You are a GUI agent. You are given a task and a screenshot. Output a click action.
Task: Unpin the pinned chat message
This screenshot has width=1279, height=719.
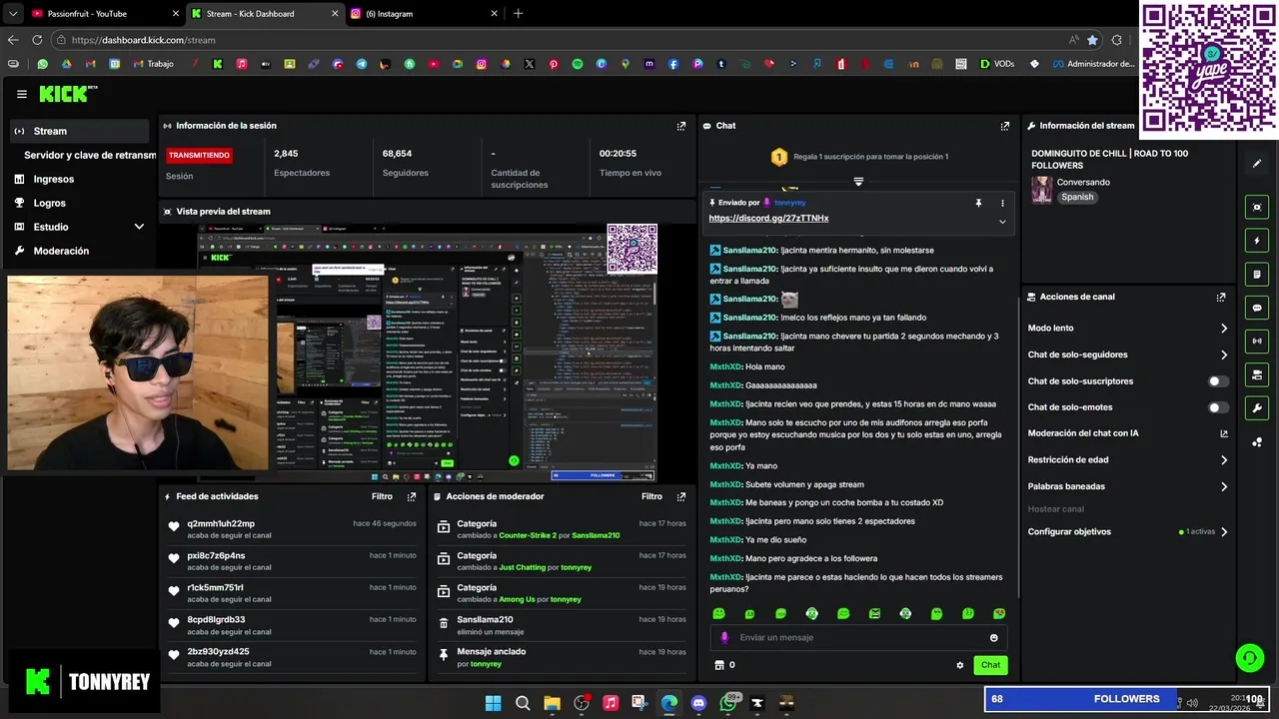[978, 203]
